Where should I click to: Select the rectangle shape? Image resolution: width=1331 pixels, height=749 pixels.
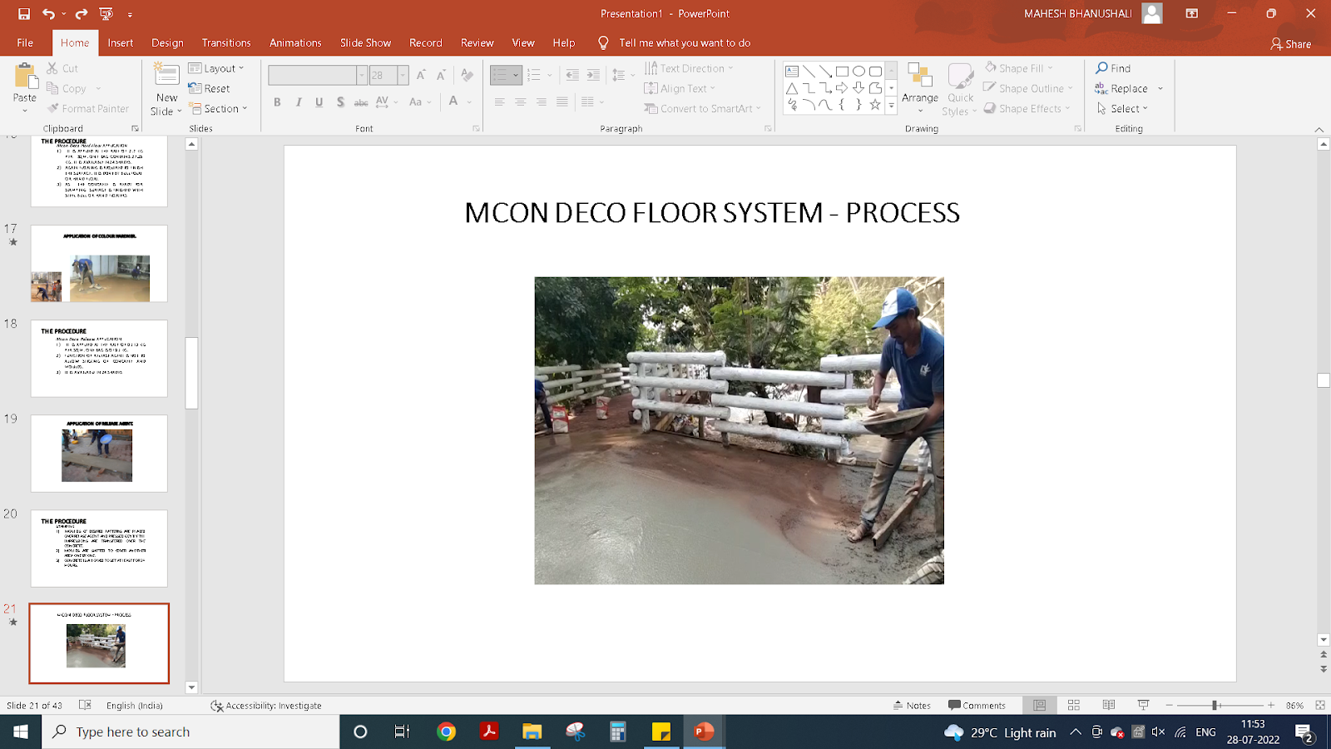pos(842,72)
